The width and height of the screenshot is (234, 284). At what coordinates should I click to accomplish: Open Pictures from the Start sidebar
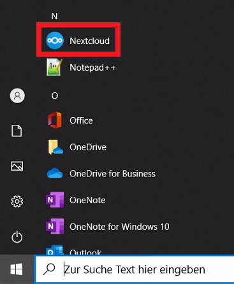17,166
